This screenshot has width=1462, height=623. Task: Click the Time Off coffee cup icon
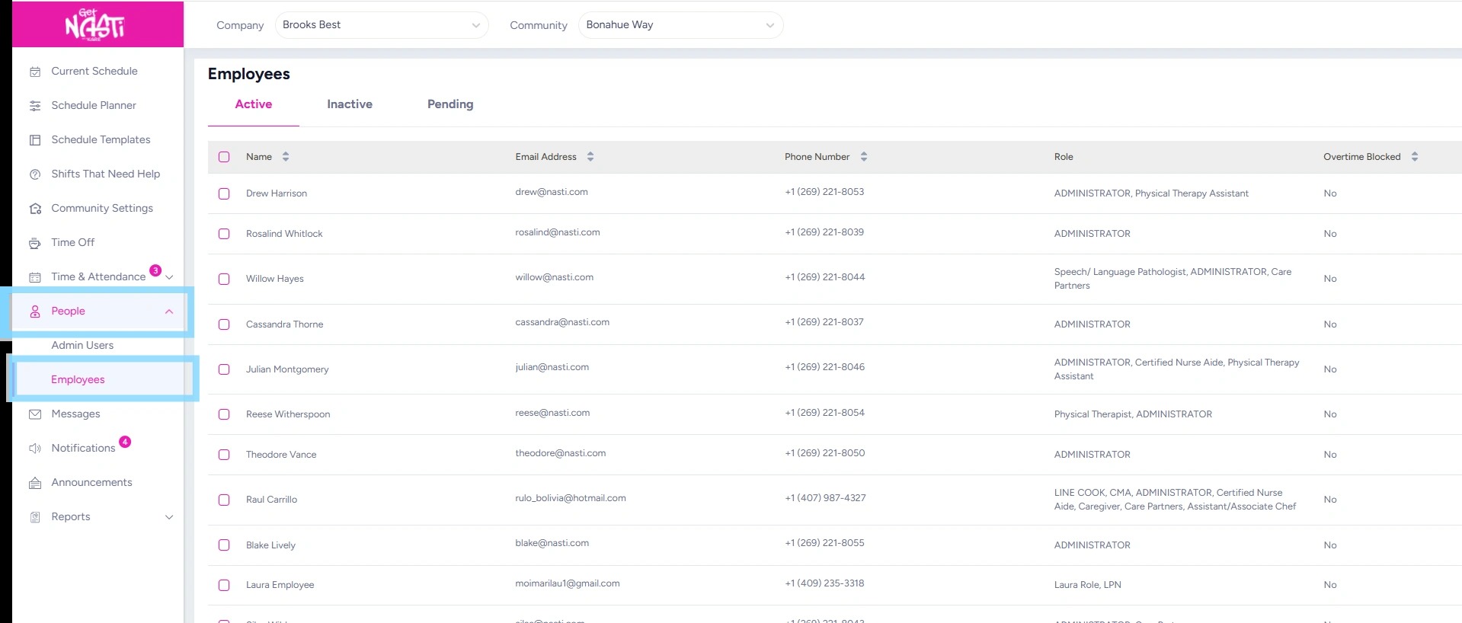[x=35, y=243]
